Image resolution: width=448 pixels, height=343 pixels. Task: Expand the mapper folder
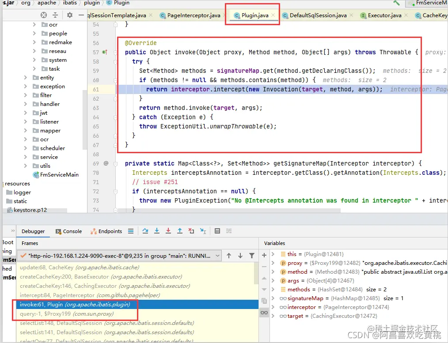click(x=26, y=131)
